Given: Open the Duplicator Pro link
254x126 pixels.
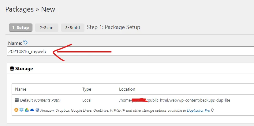Looking at the screenshot, I should pos(198,110).
